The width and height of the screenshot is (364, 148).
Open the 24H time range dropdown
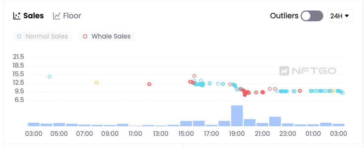click(x=340, y=16)
